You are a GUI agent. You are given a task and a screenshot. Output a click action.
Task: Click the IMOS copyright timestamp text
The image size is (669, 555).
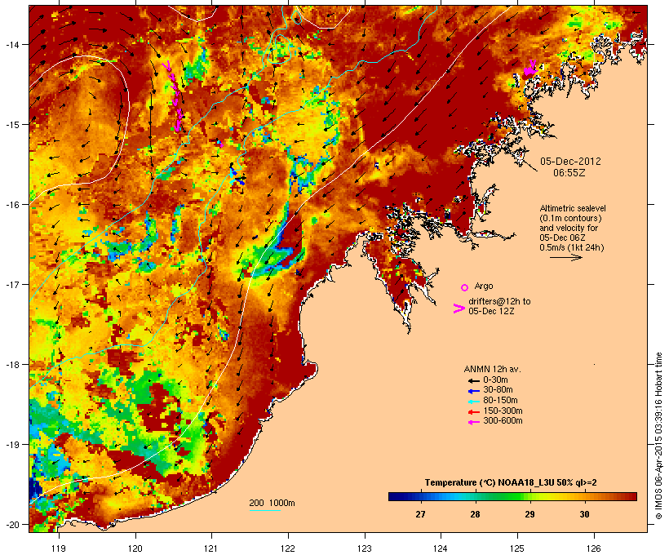[x=658, y=436]
